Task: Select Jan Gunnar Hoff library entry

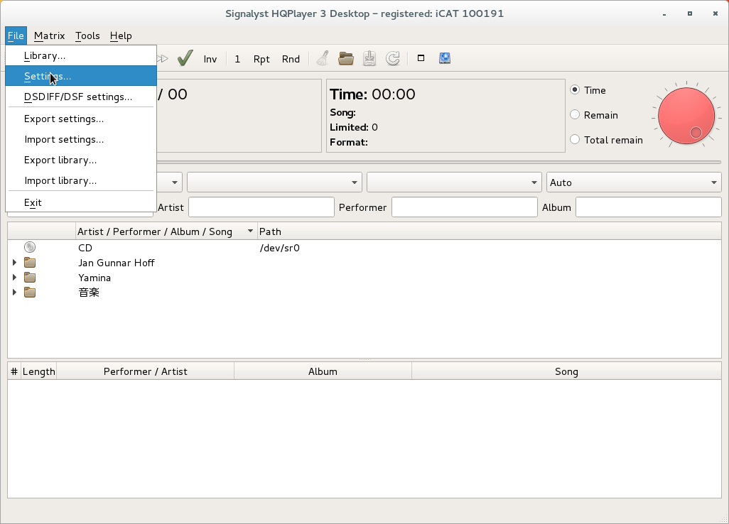Action: (x=364, y=263)
